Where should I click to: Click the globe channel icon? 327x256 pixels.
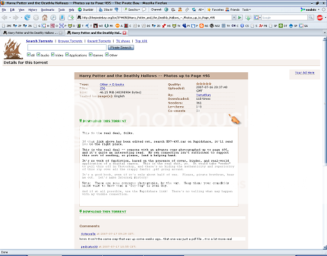(x=166, y=10)
